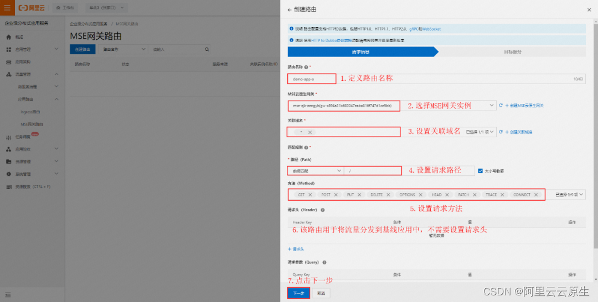Collapse 流量管理 chevron in sidebar
The height and width of the screenshot is (302, 598).
[x=56, y=74]
